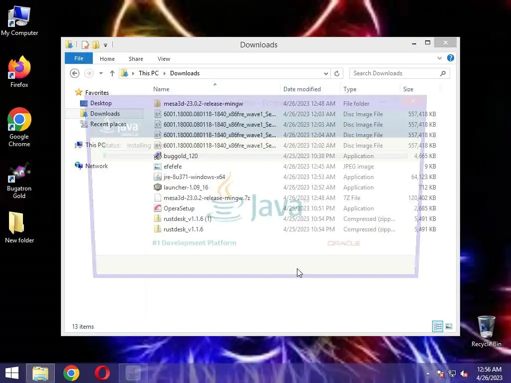
Task: Expand the ribbon with chevron
Action: pyautogui.click(x=439, y=58)
